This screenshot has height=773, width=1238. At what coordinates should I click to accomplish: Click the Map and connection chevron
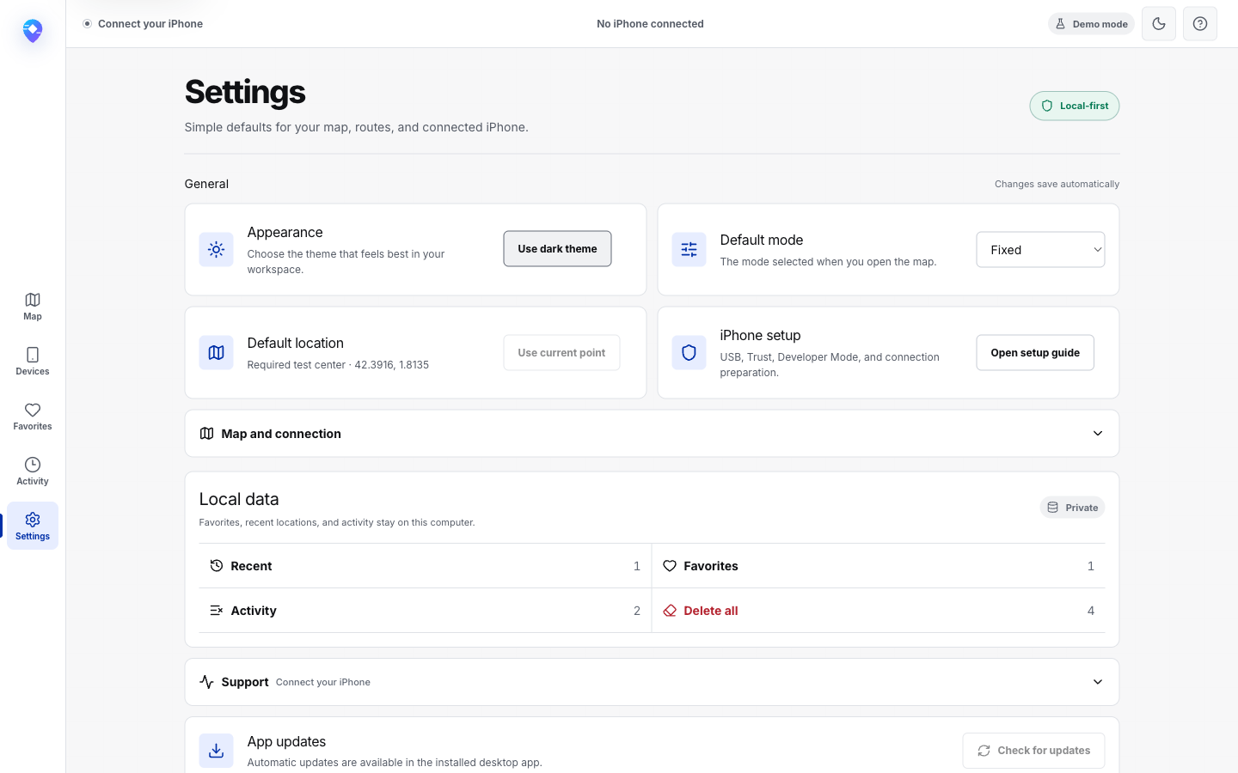click(x=1098, y=434)
